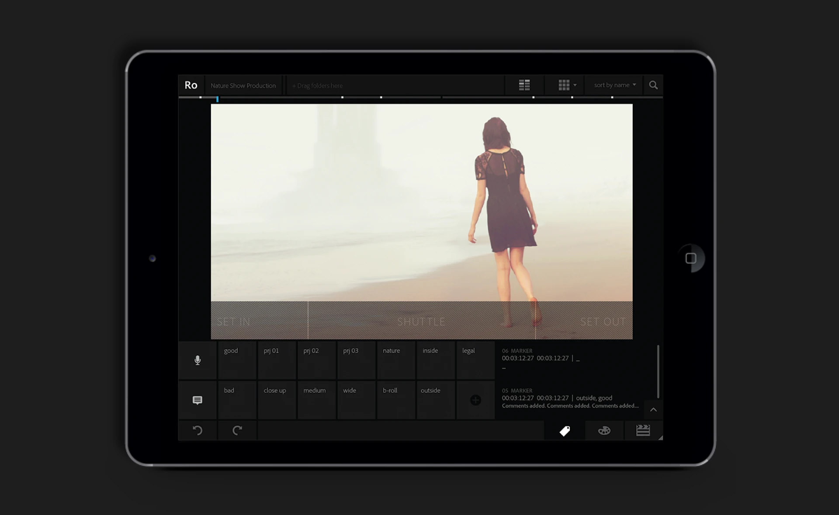The width and height of the screenshot is (839, 515).
Task: Click the blue playhead on timeline
Action: (x=217, y=99)
